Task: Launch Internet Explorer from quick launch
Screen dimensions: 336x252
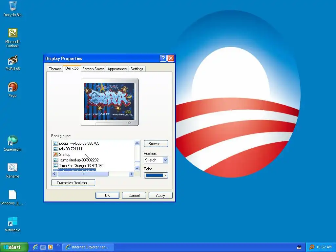Action: pos(35,247)
